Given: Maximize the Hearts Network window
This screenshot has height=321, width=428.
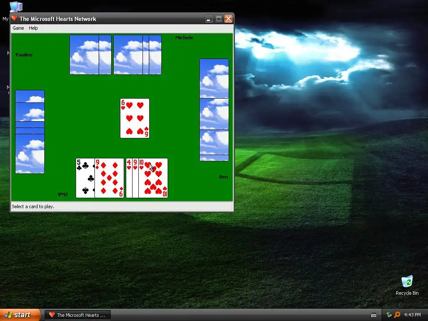Looking at the screenshot, I should coord(219,19).
